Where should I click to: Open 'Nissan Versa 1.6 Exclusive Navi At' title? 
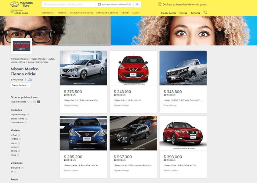[x=81, y=165]
